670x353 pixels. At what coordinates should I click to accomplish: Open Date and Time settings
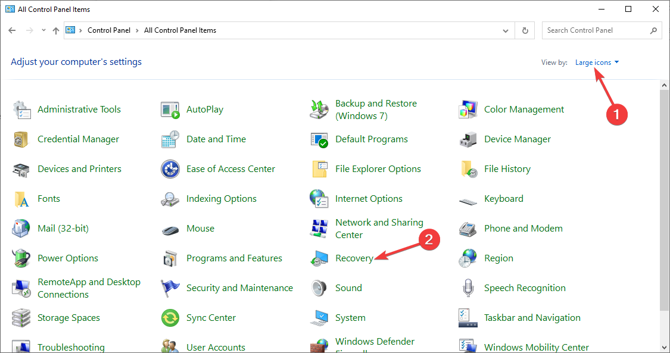pos(216,139)
